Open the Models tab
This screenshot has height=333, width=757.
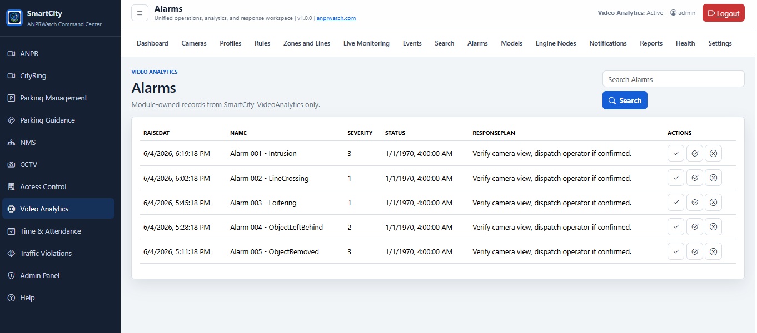pos(512,43)
